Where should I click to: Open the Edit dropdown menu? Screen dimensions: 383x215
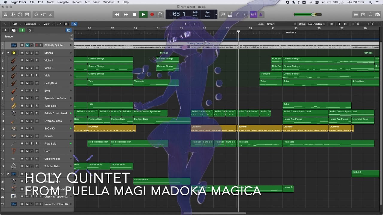coord(16,24)
